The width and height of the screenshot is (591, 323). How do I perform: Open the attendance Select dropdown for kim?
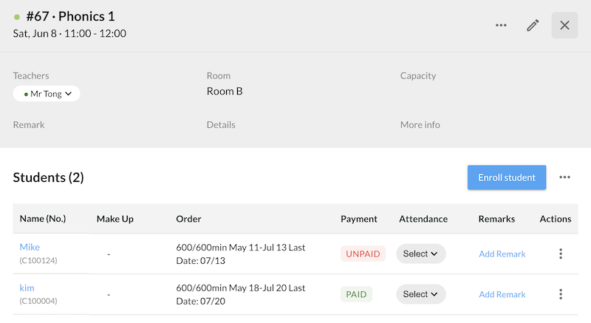coord(421,294)
